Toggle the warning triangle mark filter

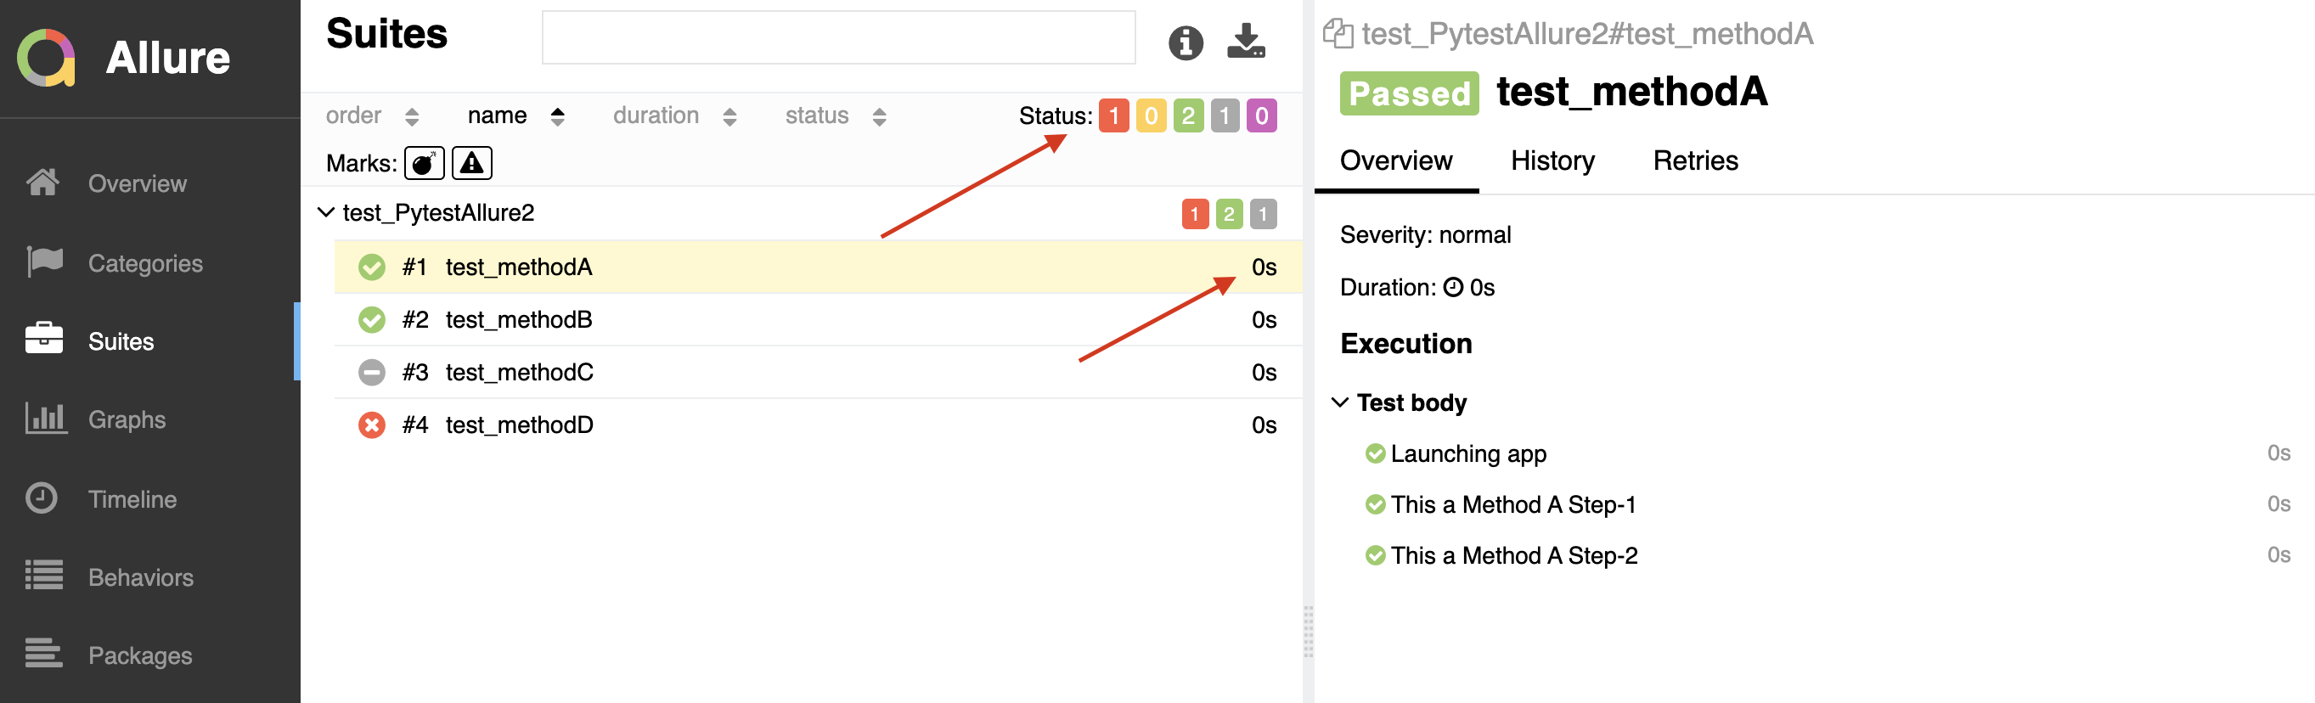471,164
